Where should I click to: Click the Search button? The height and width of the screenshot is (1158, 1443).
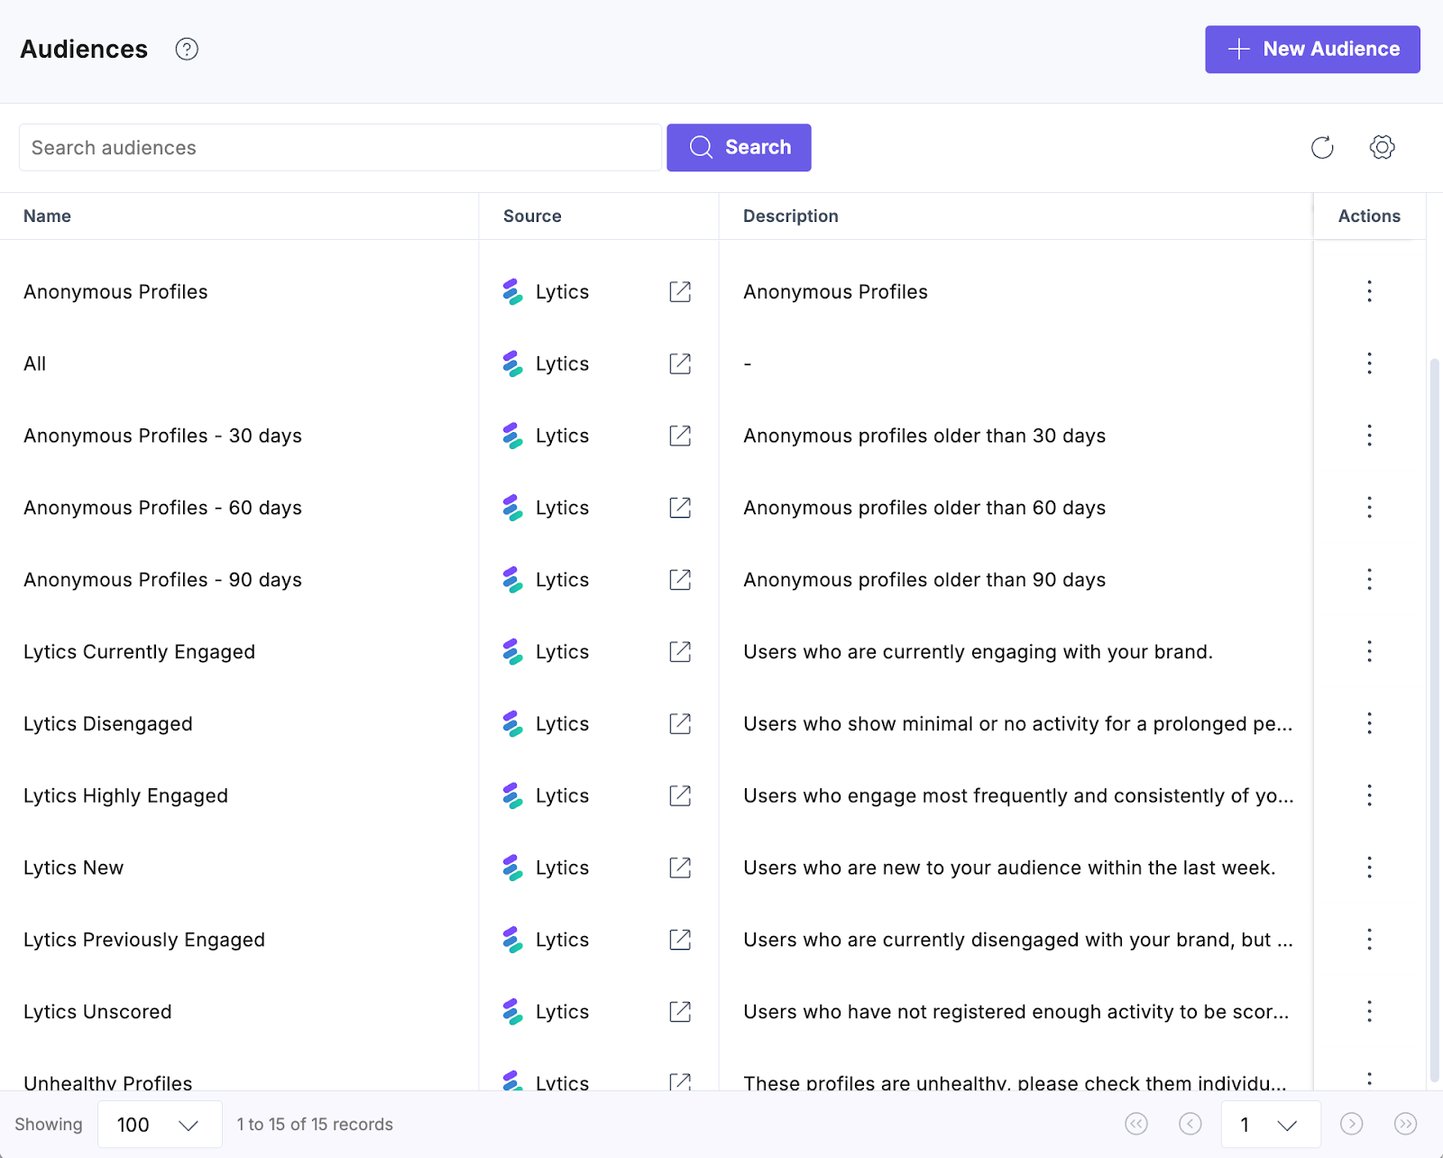(x=739, y=147)
